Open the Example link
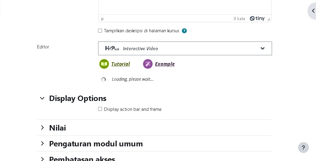Viewport: 316px width, 161px height. pos(165,64)
